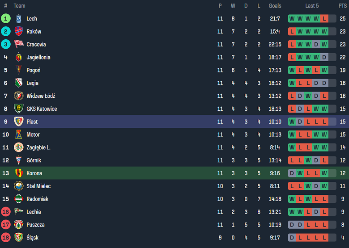Click the Lech club crest icon
349x248 pixels.
pyautogui.click(x=18, y=19)
